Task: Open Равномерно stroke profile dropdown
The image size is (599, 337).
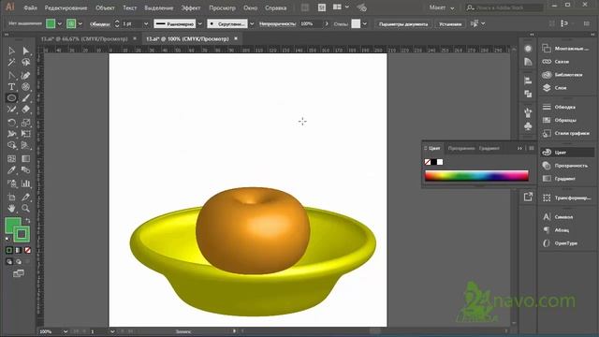Action: (199, 23)
